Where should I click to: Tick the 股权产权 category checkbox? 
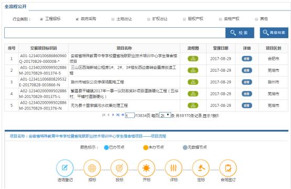pos(184,19)
